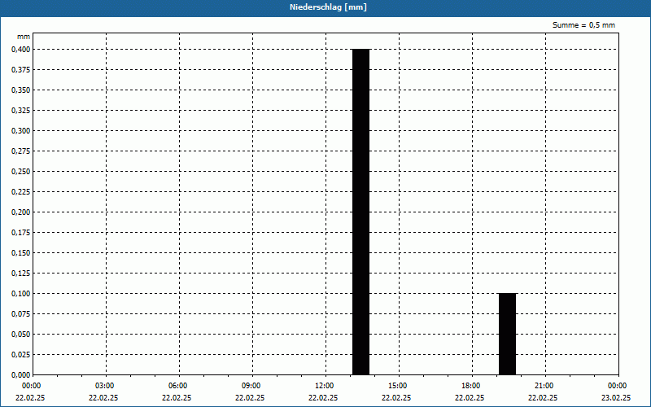The height and width of the screenshot is (407, 651).
Task: Select the 0,025 y-axis value
Action: pyautogui.click(x=21, y=355)
